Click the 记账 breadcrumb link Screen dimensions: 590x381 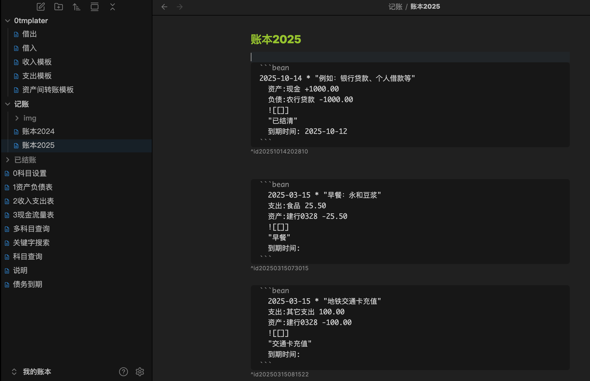[x=395, y=7]
